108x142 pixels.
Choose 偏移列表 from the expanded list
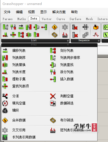[x=19, y=50]
